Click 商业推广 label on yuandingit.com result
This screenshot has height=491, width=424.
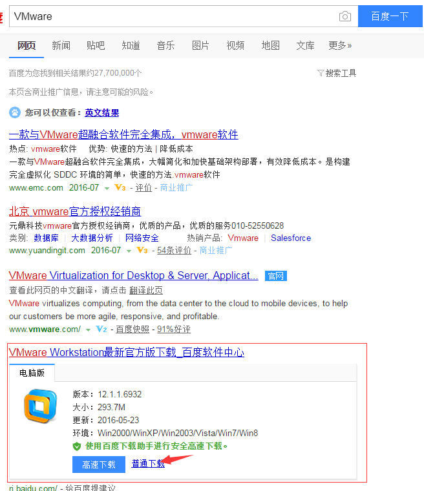click(x=216, y=250)
